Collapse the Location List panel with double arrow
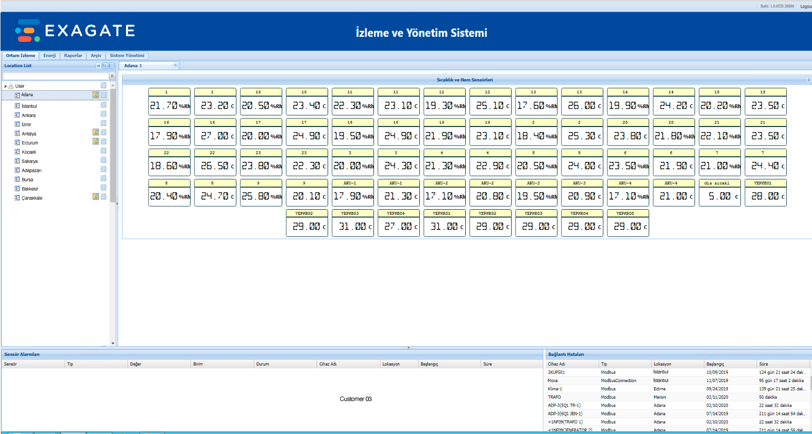 (98, 66)
